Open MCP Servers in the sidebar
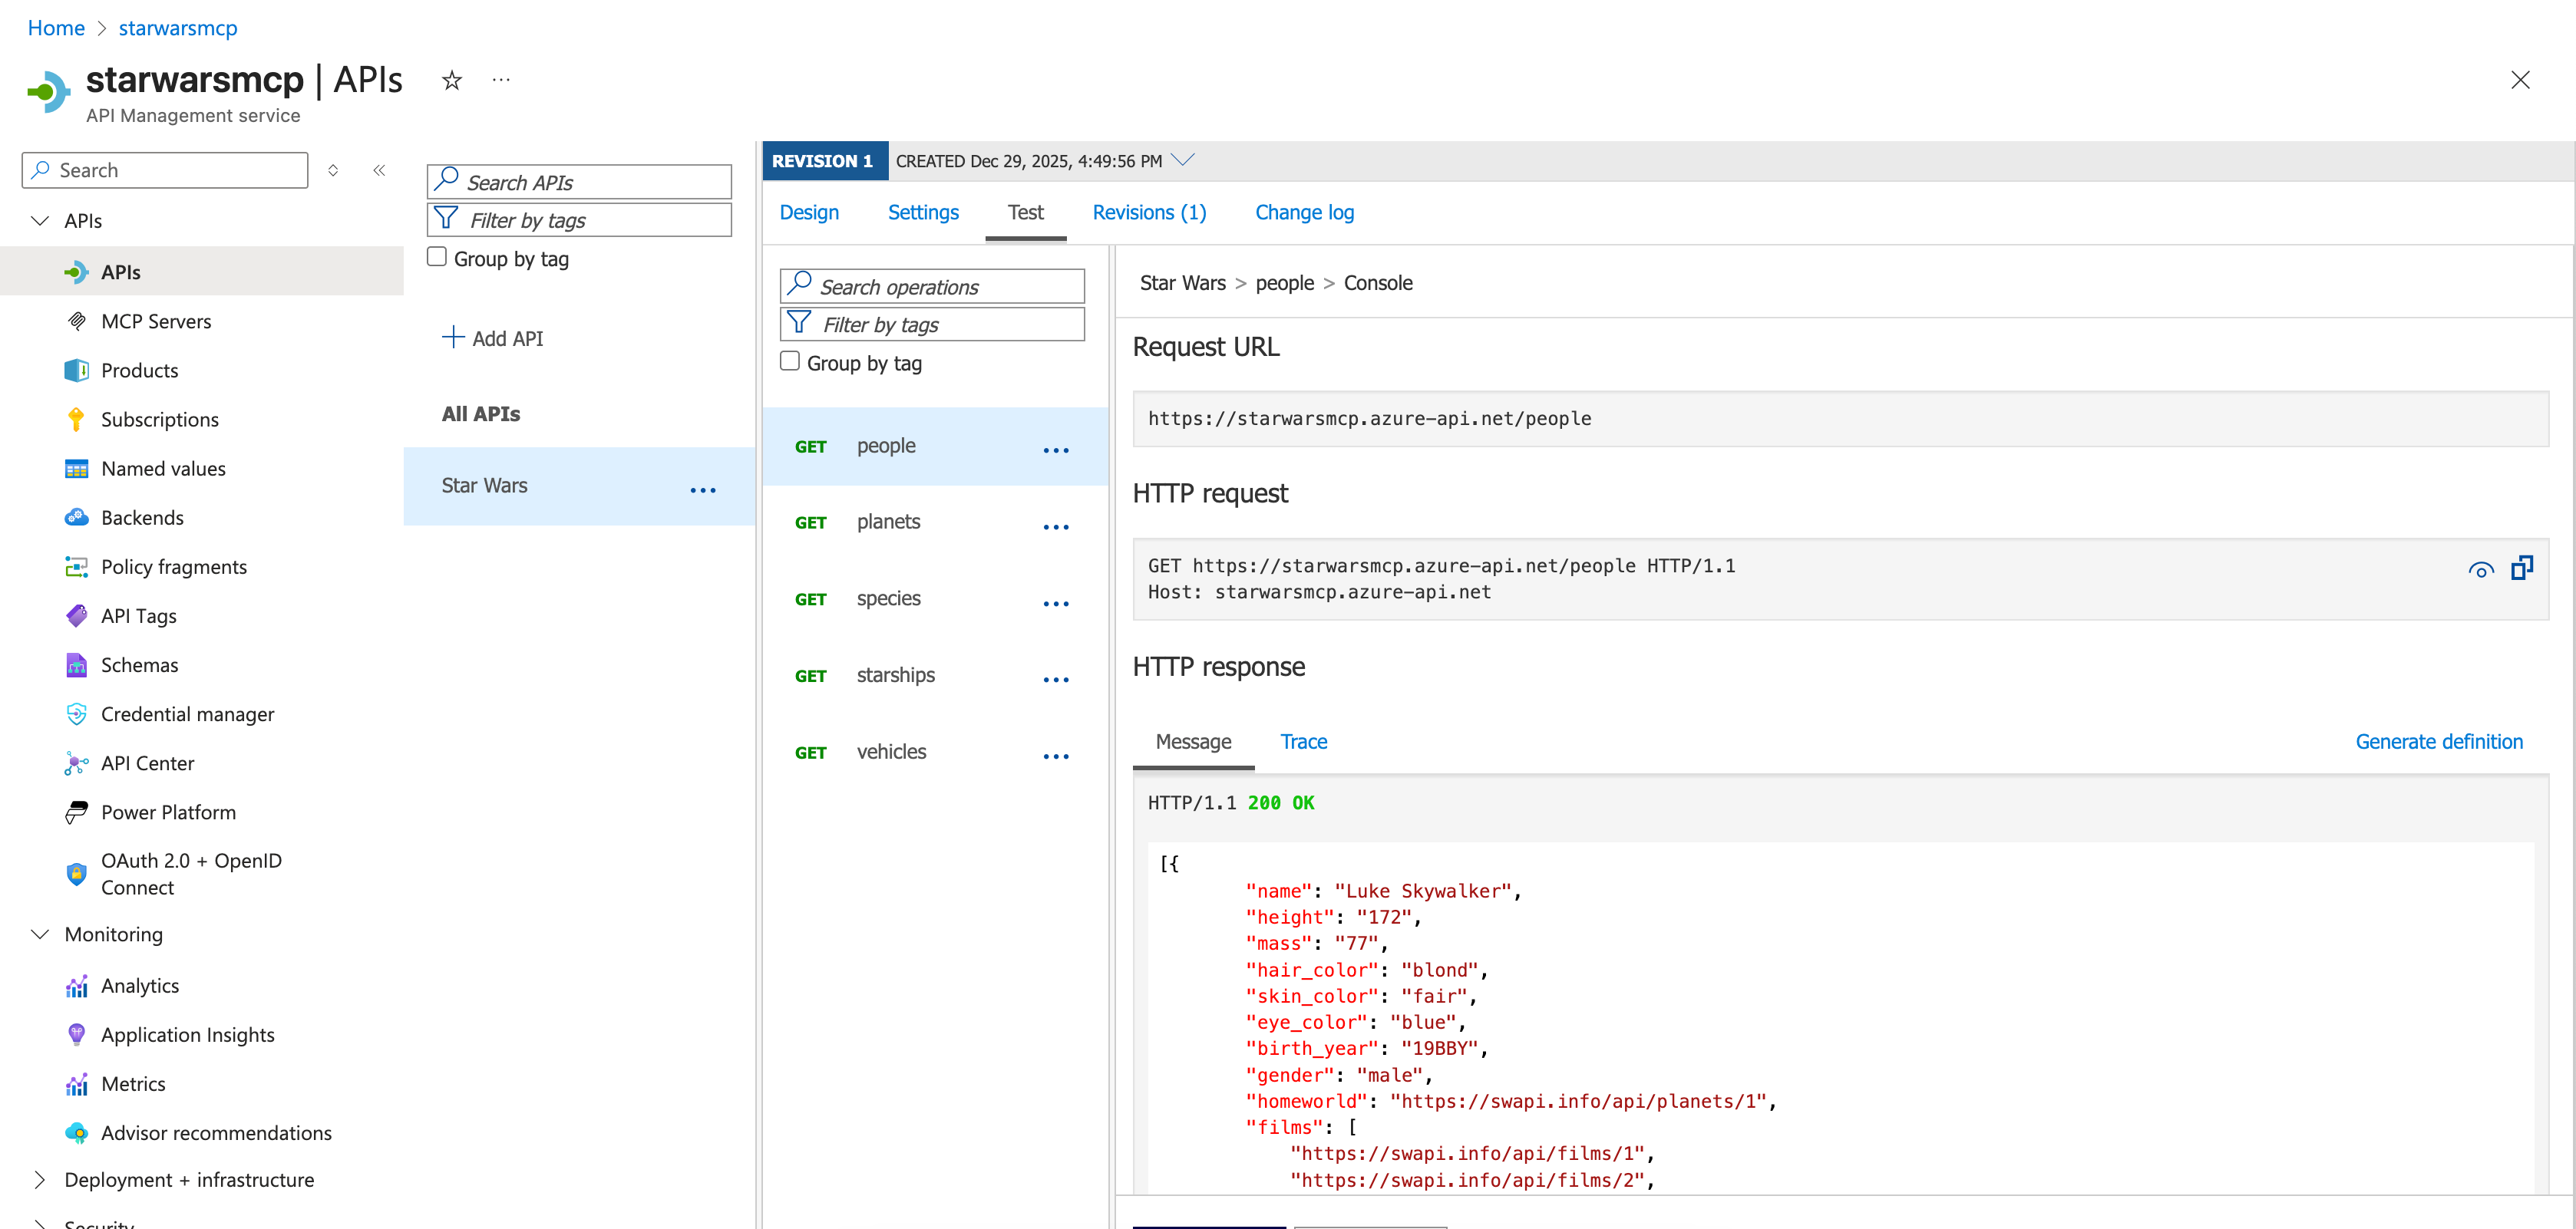The image size is (2576, 1229). point(156,321)
